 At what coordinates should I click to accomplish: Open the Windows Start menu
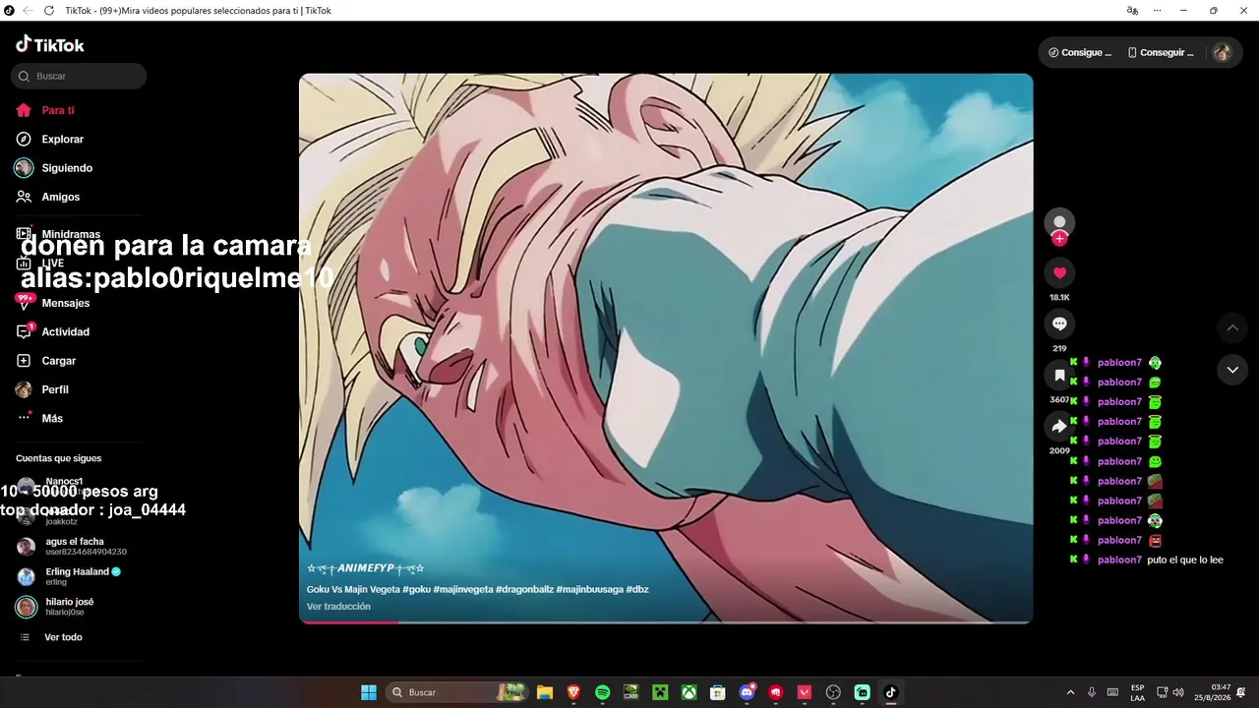tap(369, 692)
